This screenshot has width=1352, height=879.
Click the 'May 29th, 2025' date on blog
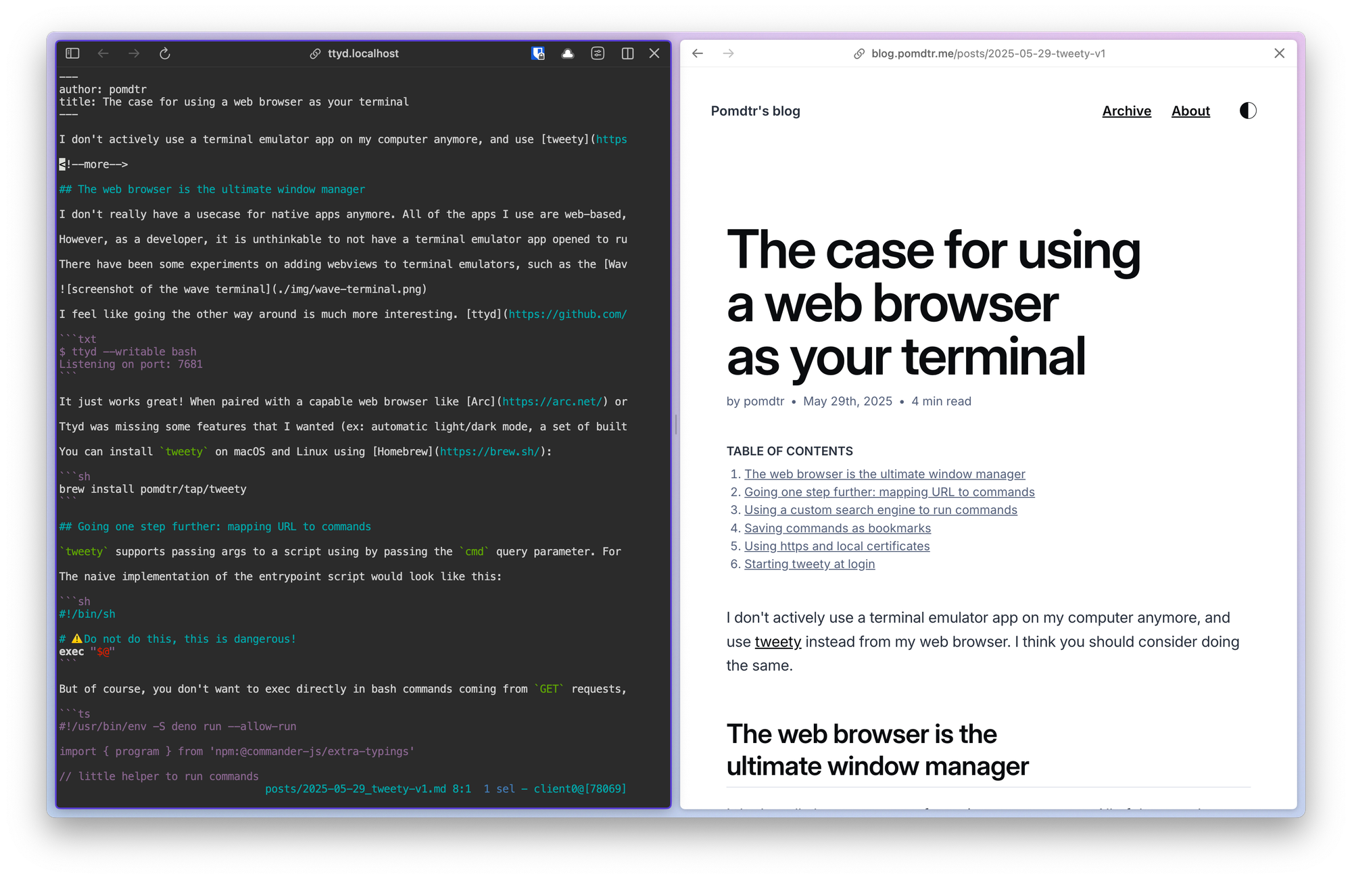848,401
